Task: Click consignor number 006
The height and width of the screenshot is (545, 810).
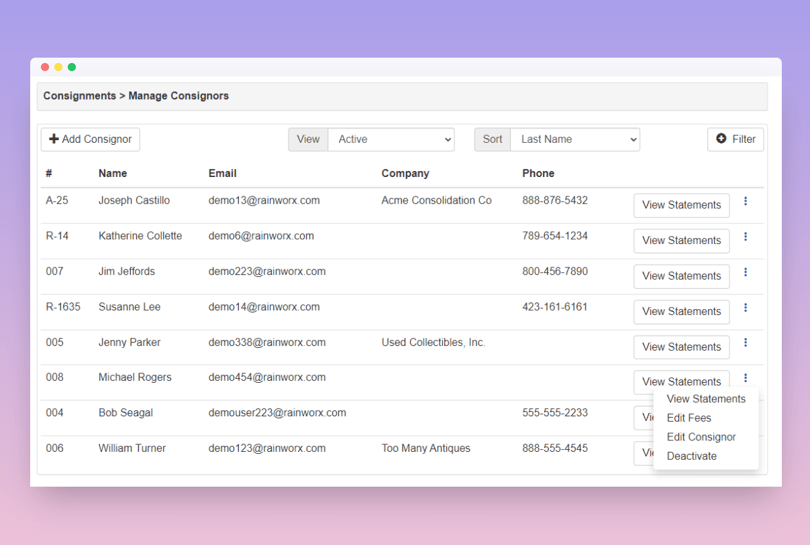Action: 54,448
